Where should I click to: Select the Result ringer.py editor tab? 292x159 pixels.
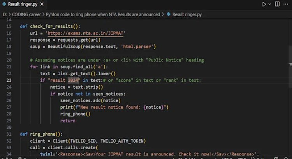pyautogui.click(x=23, y=4)
